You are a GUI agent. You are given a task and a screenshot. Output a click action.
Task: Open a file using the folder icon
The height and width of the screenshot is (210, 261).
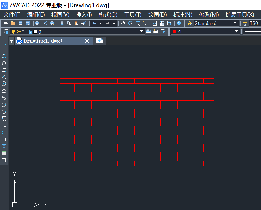point(13,23)
